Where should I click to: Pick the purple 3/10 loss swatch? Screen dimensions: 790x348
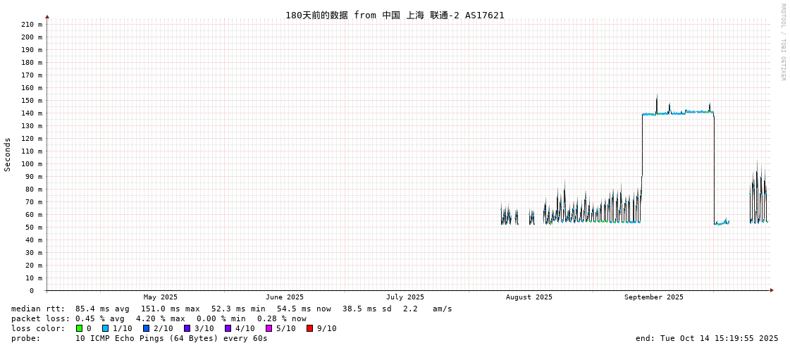[x=187, y=328]
